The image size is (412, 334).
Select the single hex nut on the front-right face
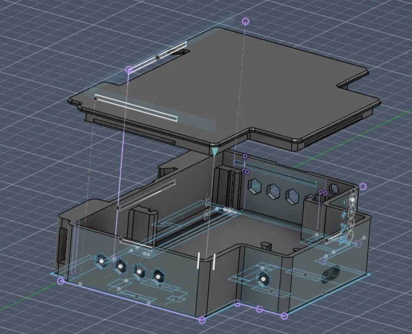[263, 279]
